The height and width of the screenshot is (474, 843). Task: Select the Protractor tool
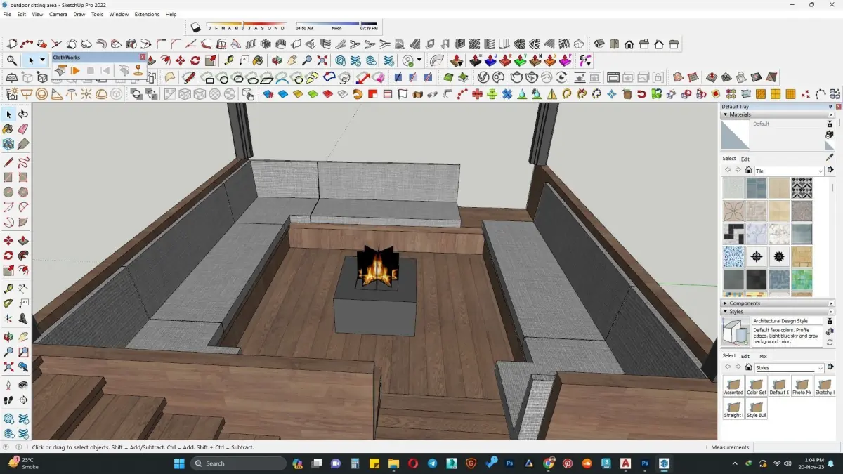click(x=8, y=303)
